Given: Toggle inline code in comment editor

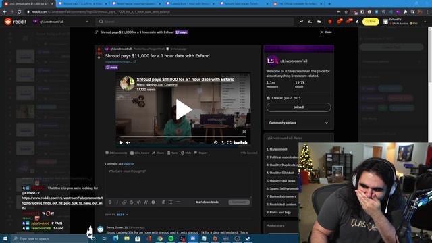Looking at the screenshot, I should pyautogui.click(x=139, y=202).
